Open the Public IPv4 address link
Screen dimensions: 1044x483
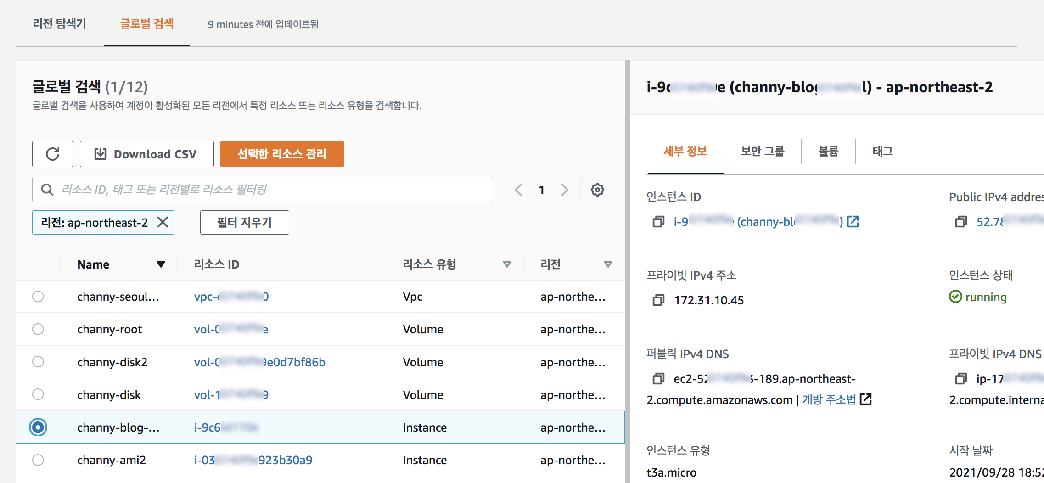click(1010, 222)
